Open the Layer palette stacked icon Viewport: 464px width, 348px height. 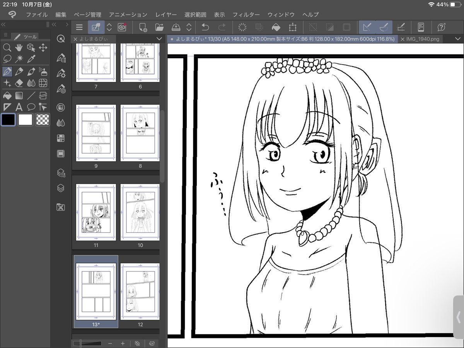61,188
